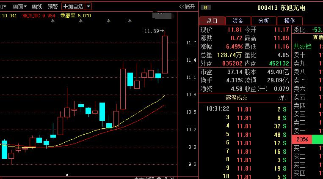This screenshot has width=323, height=179.
Task: Click the 逐笔成交 section header
Action: [x=237, y=98]
